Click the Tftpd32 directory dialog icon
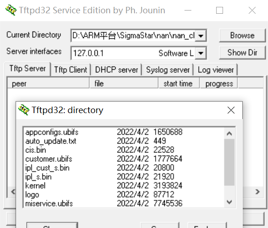This screenshot has width=268, height=228. [24, 110]
